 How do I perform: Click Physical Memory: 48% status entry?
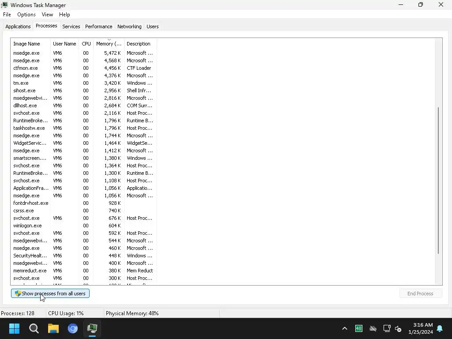point(132,313)
